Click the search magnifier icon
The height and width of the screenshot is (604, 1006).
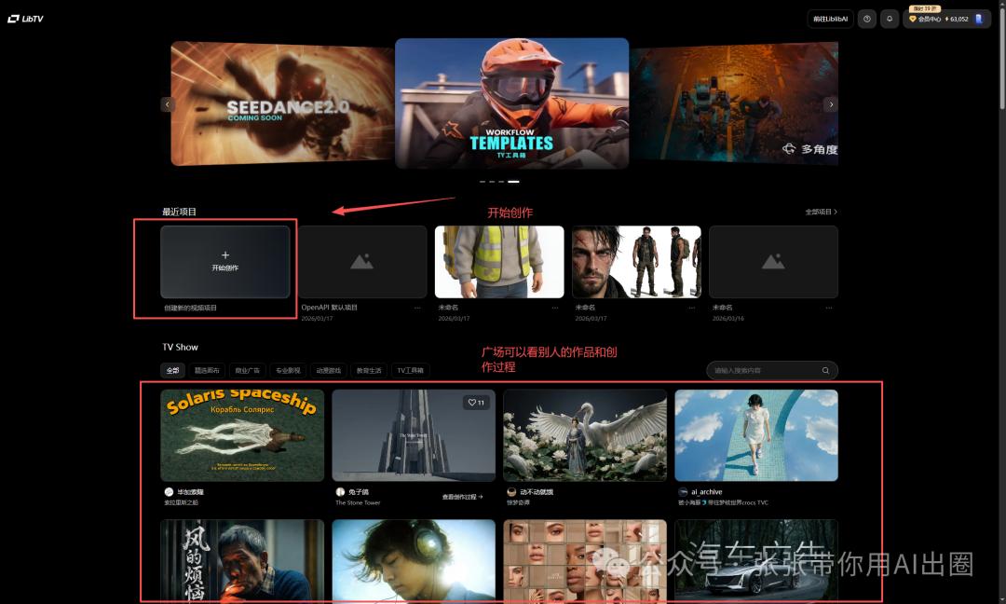click(x=825, y=371)
